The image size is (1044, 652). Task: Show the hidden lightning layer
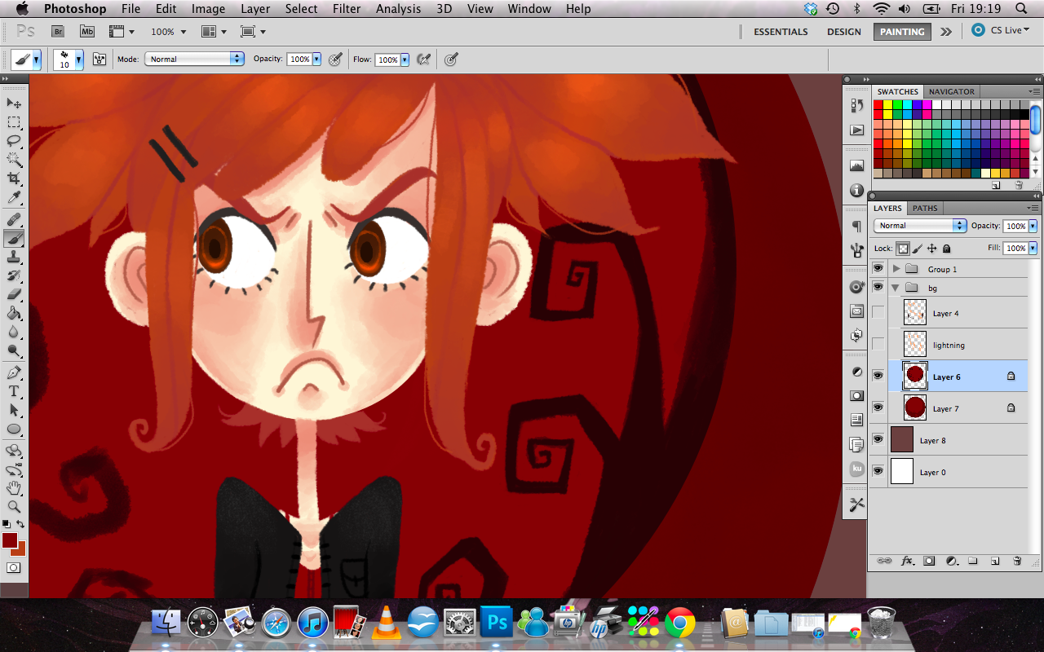point(878,345)
